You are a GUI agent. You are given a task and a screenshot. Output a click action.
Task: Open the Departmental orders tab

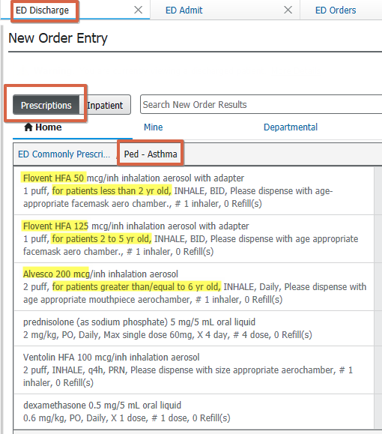pos(291,127)
